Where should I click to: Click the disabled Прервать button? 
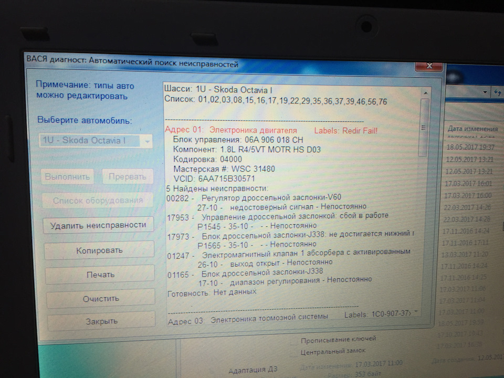point(127,176)
